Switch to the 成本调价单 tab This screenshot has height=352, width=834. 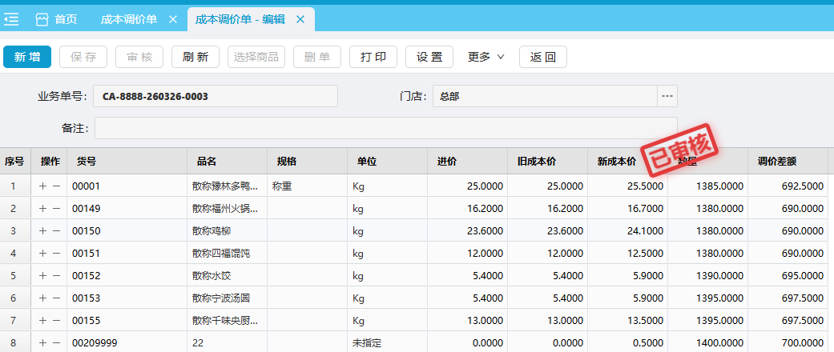coord(128,19)
